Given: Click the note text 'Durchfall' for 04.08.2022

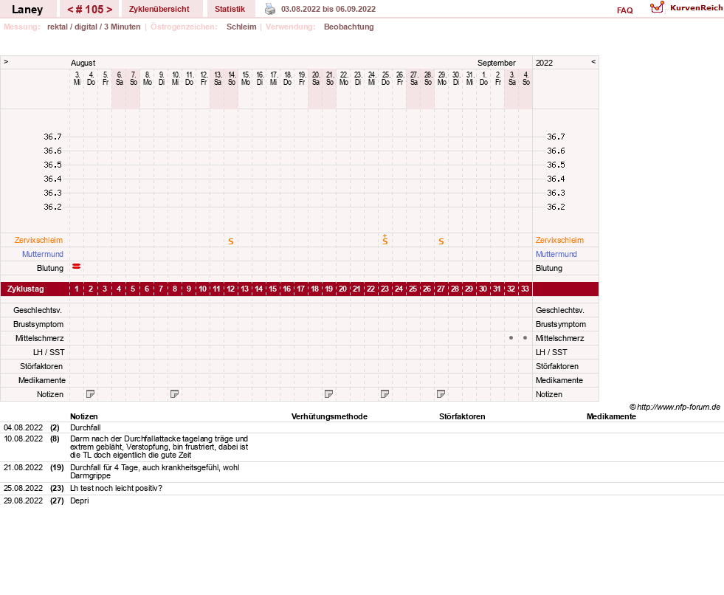Looking at the screenshot, I should (x=86, y=427).
